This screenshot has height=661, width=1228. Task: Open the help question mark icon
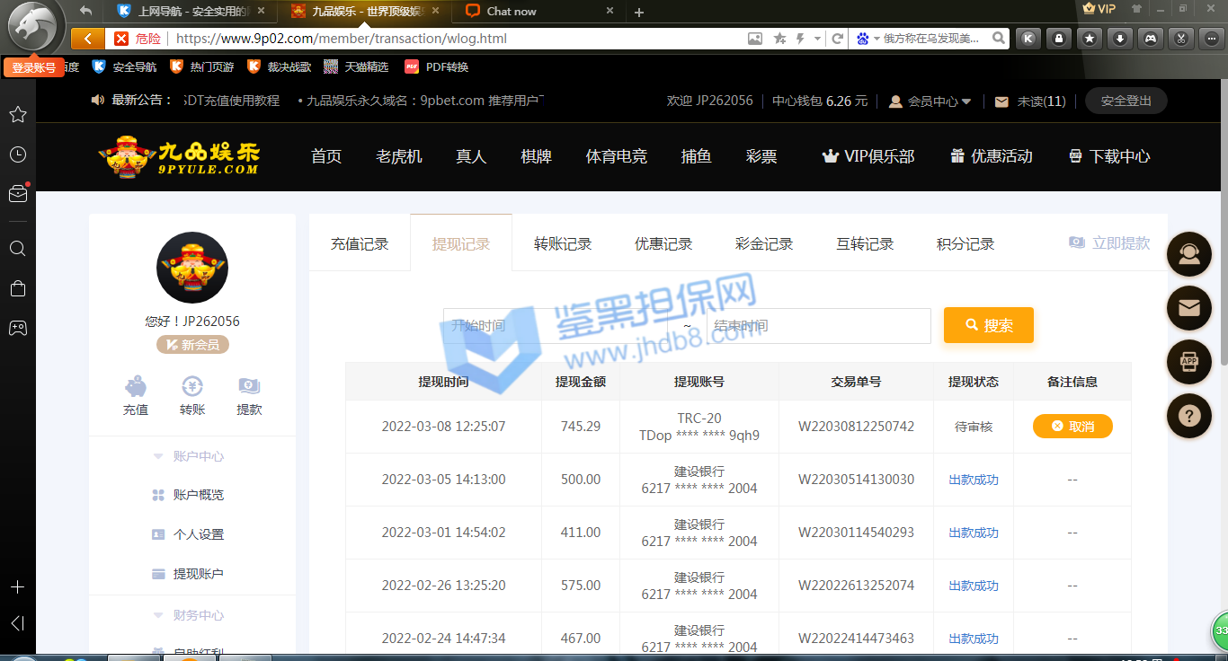[1188, 416]
